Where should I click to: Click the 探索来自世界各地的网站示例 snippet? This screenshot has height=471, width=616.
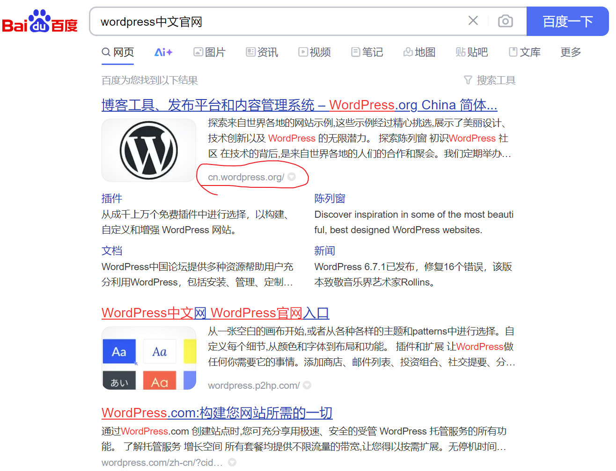coord(359,138)
